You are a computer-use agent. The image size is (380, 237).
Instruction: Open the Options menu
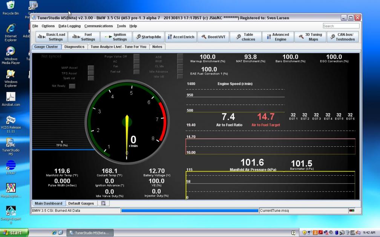[48, 26]
